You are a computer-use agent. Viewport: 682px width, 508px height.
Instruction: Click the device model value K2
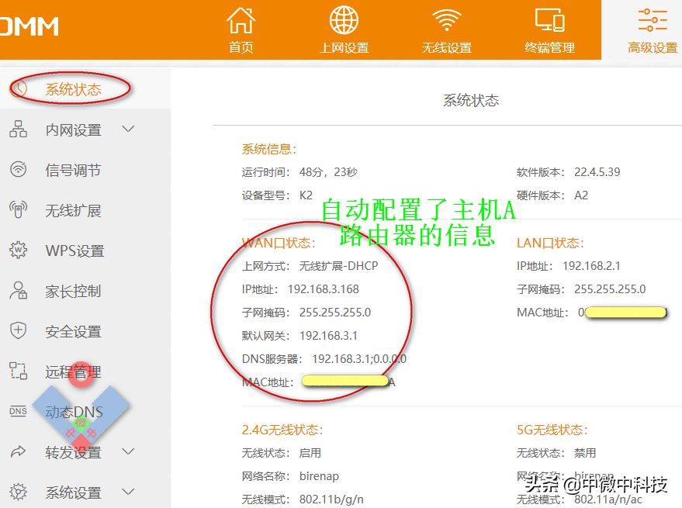point(306,195)
